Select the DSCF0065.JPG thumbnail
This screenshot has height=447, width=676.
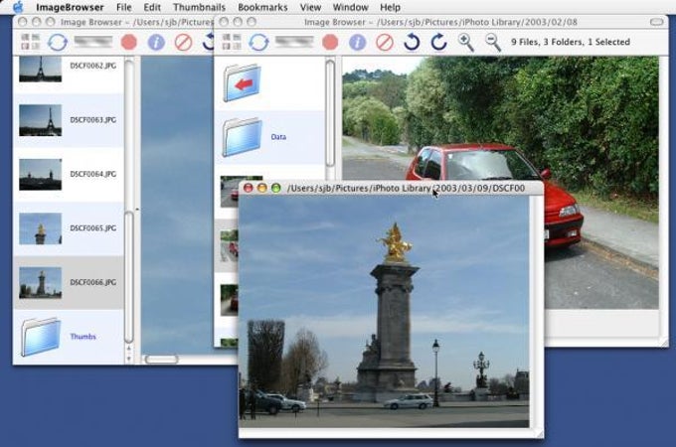41,228
